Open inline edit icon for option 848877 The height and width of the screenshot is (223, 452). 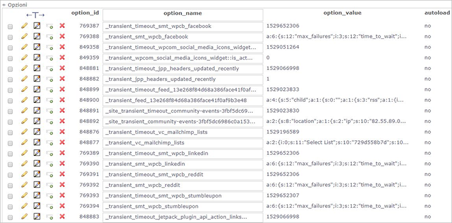[x=37, y=142]
